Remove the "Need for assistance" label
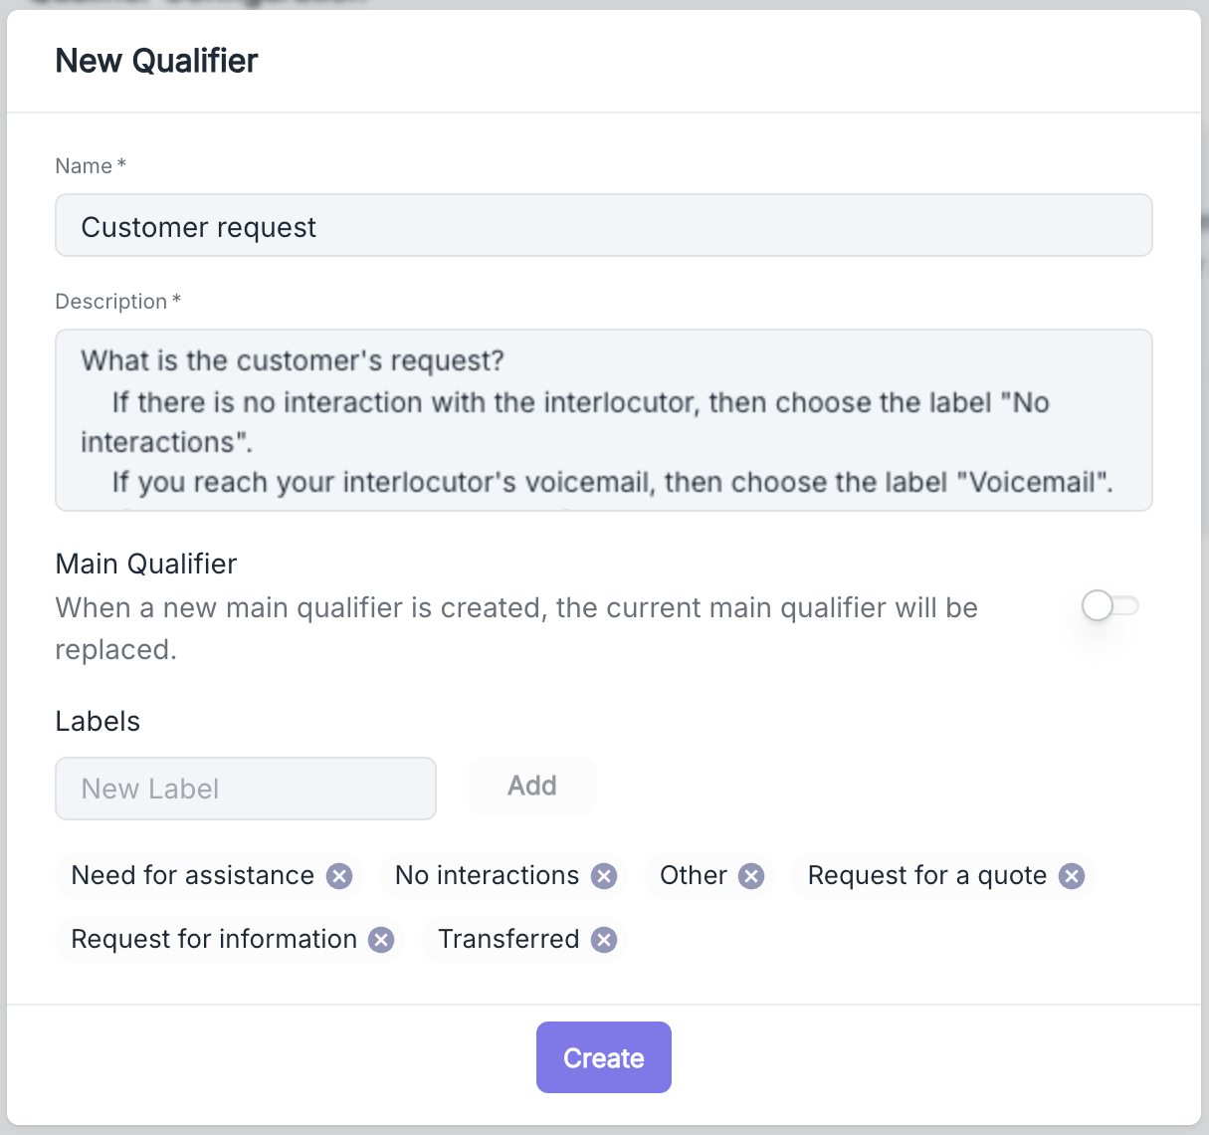Image resolution: width=1209 pixels, height=1135 pixels. point(339,876)
